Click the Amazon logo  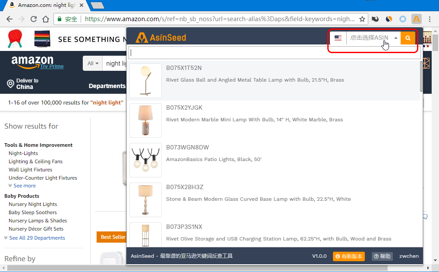point(32,62)
